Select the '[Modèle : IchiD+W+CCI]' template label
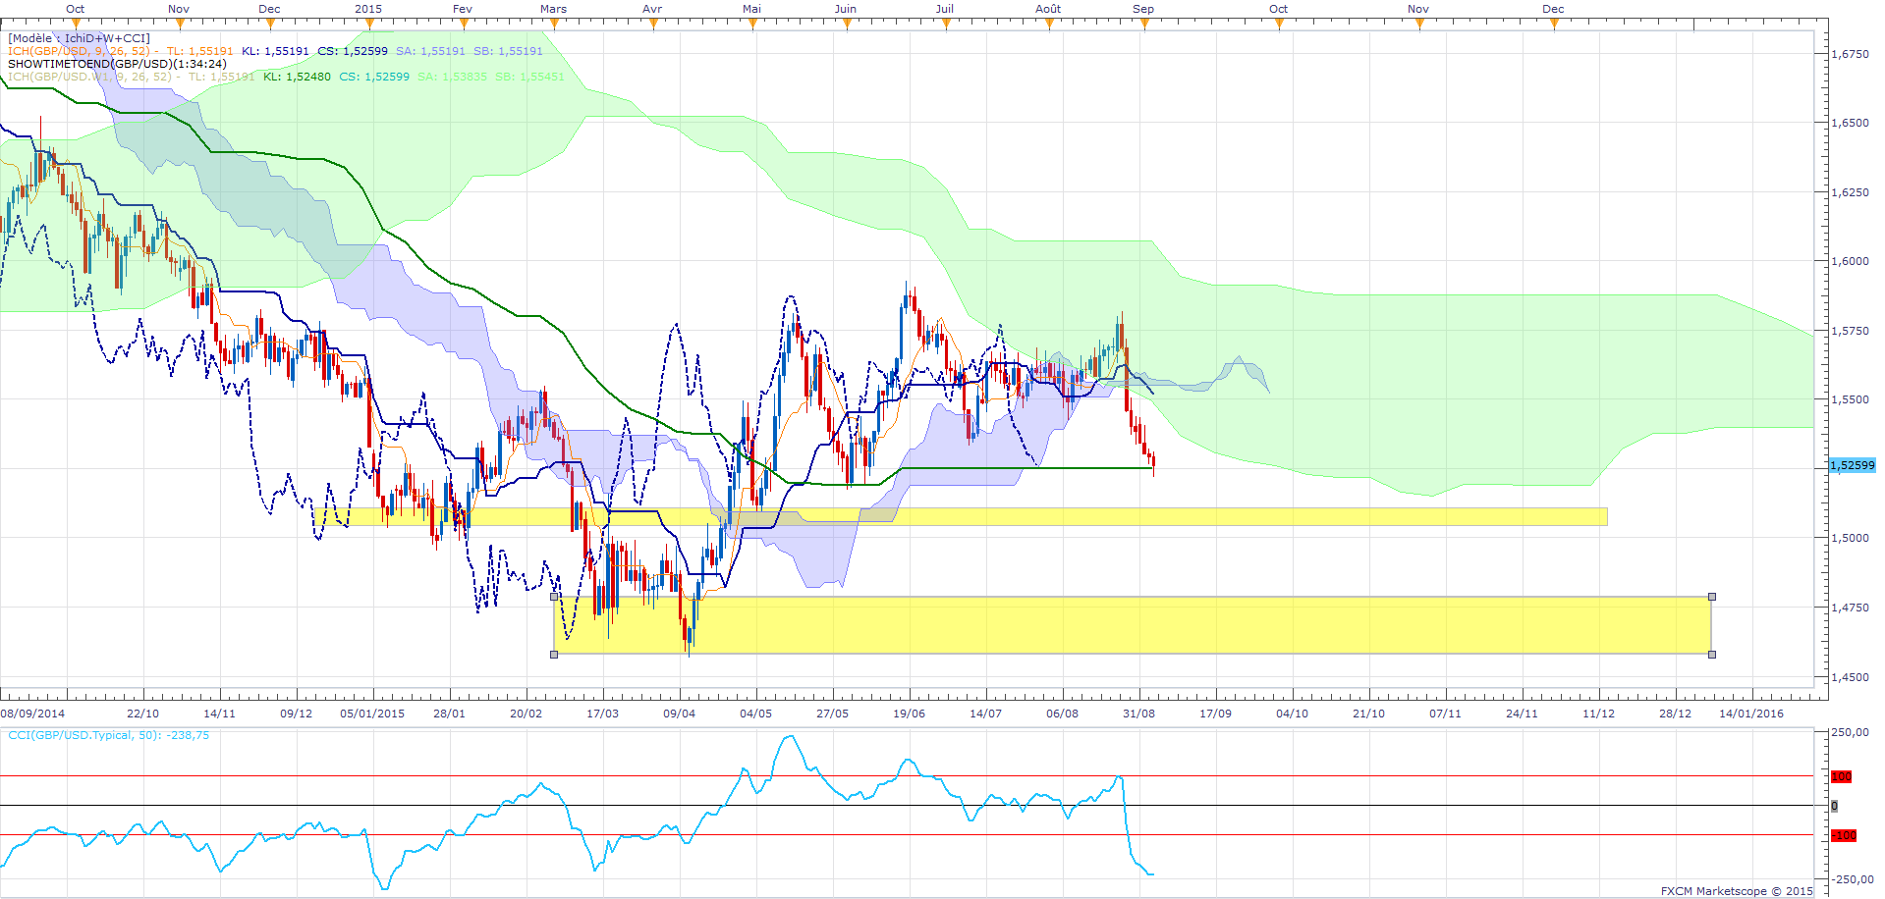Viewport: 1885px width, 899px height. pos(79,38)
